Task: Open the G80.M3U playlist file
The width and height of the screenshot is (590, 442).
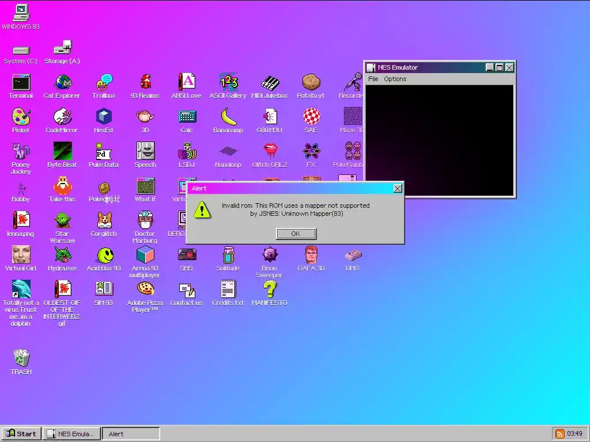Action: click(x=270, y=116)
